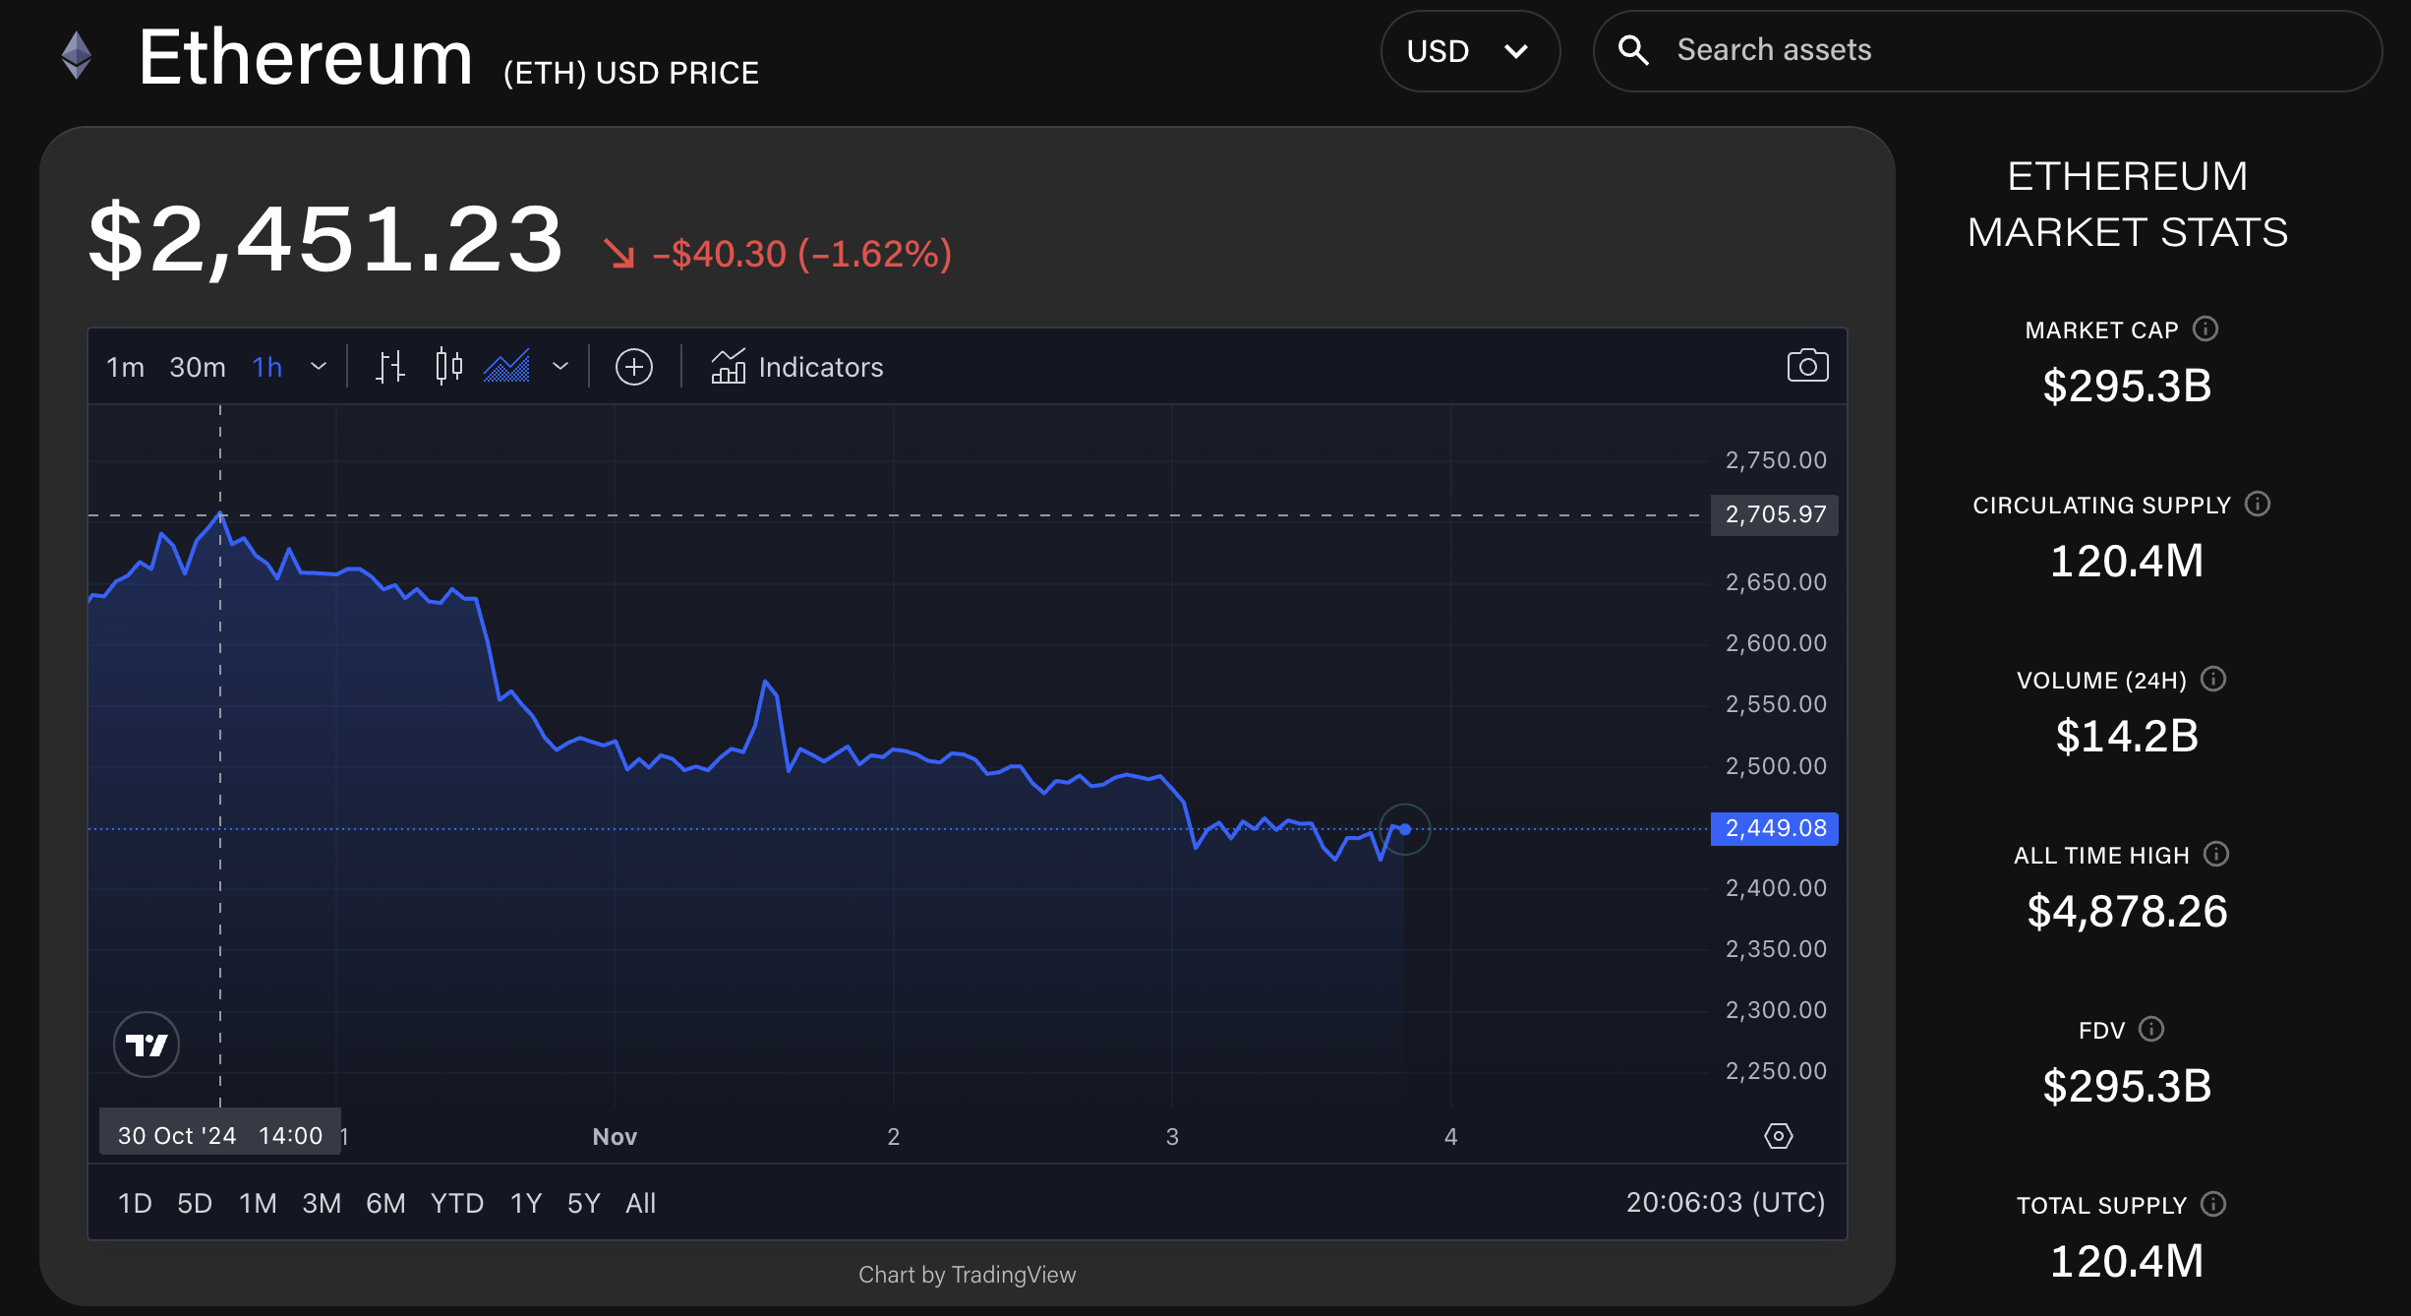Open the Indicators button
The height and width of the screenshot is (1316, 2411).
pos(797,367)
